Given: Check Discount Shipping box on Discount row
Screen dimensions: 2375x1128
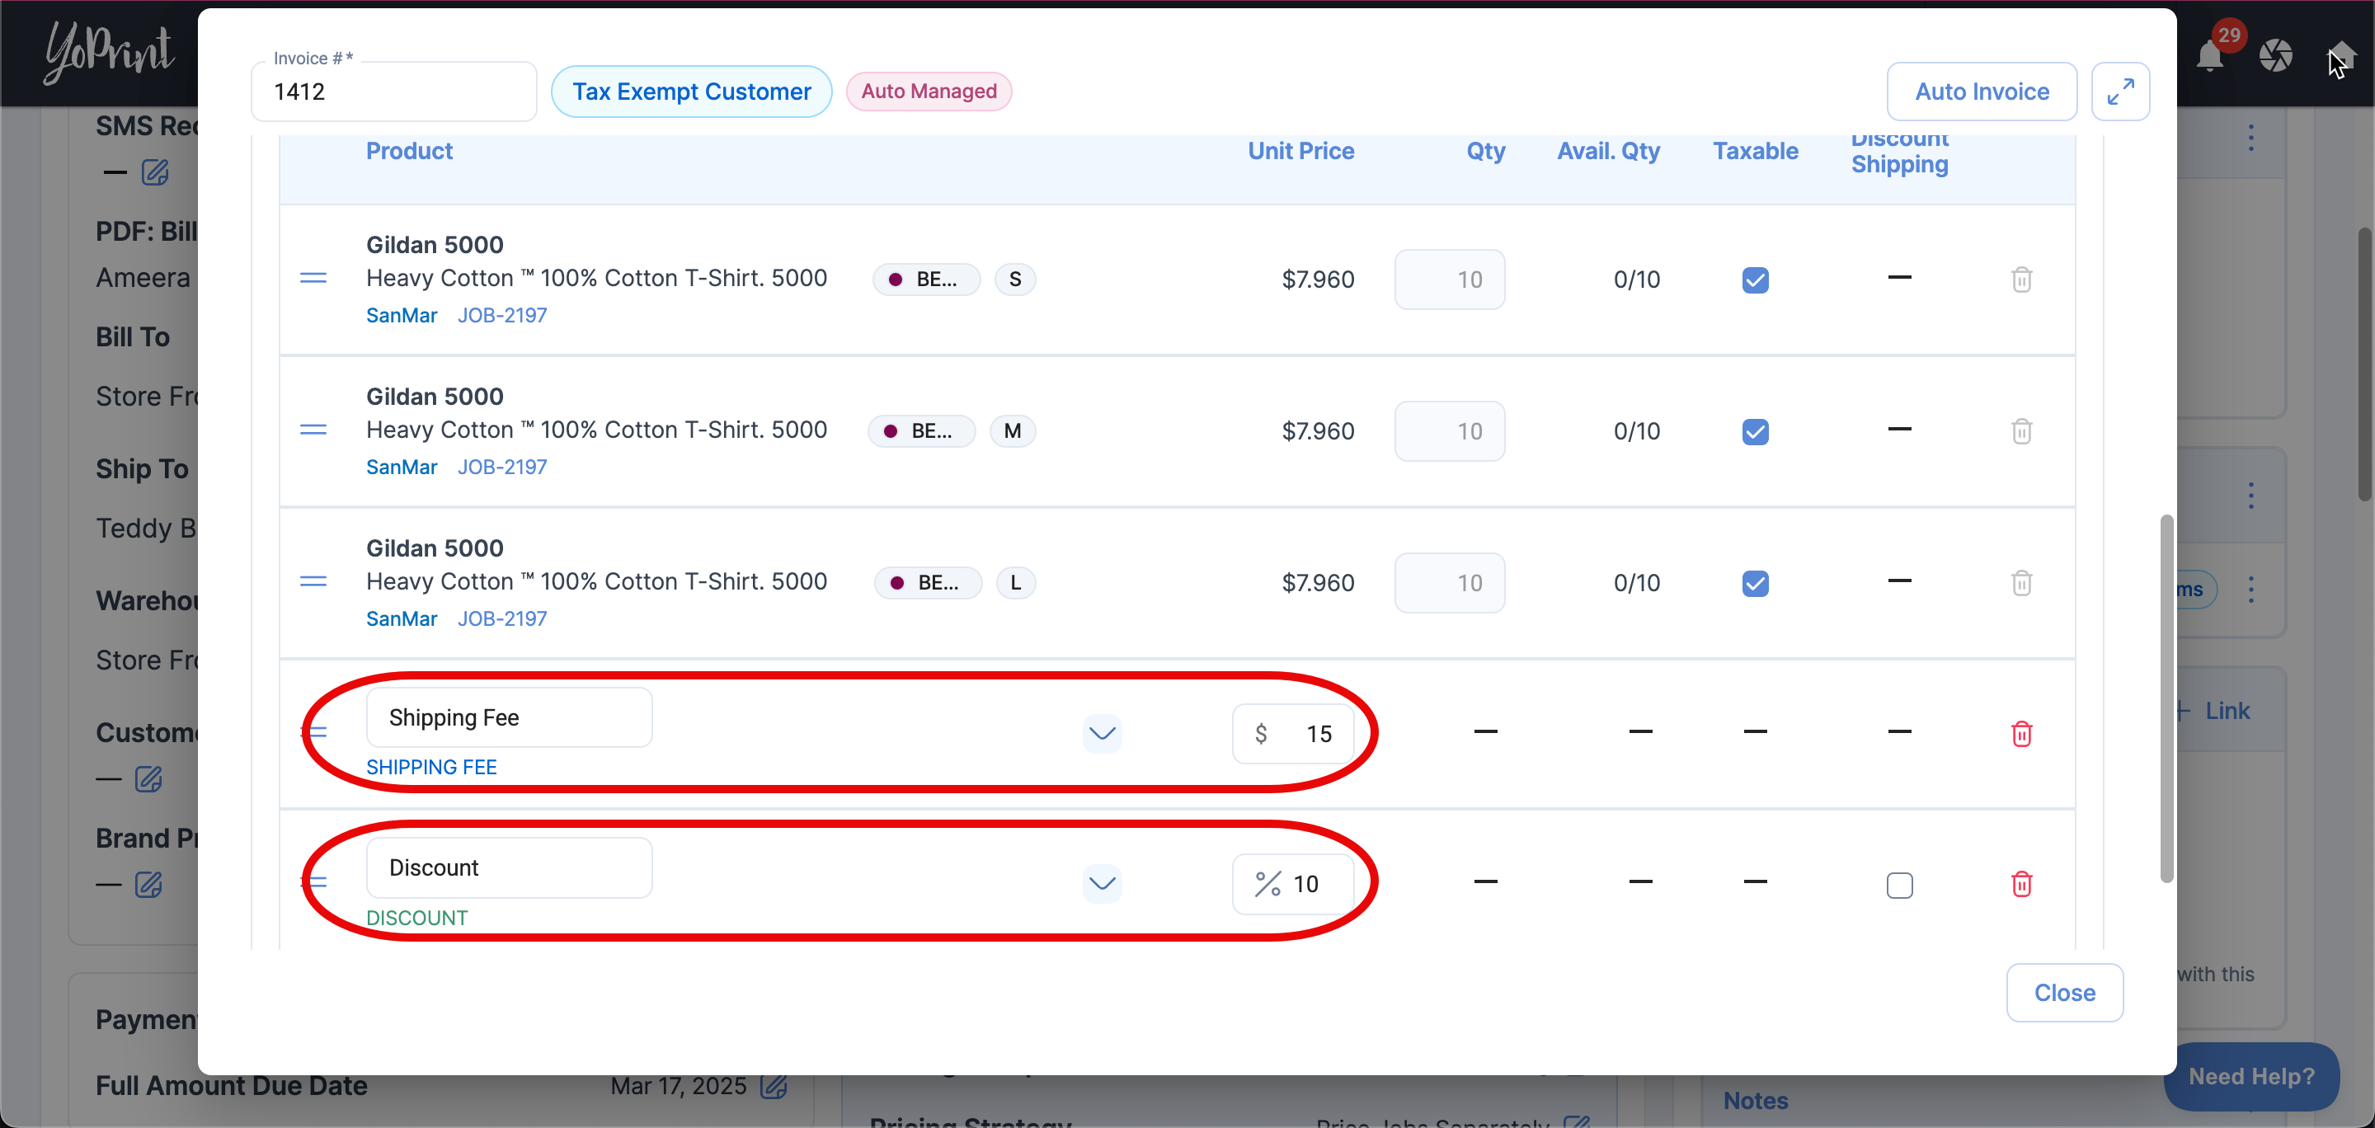Looking at the screenshot, I should tap(1899, 885).
